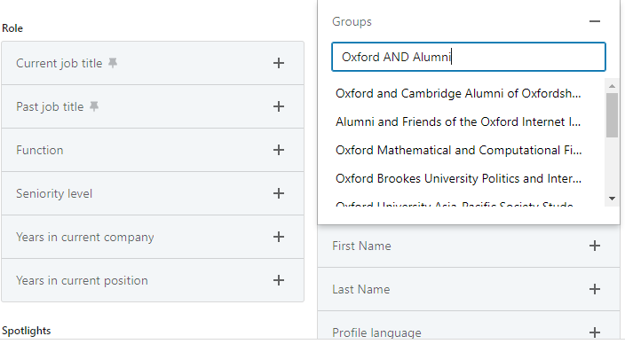Choose Oxford Brookes University Politics group
Image resolution: width=625 pixels, height=344 pixels.
tap(458, 178)
